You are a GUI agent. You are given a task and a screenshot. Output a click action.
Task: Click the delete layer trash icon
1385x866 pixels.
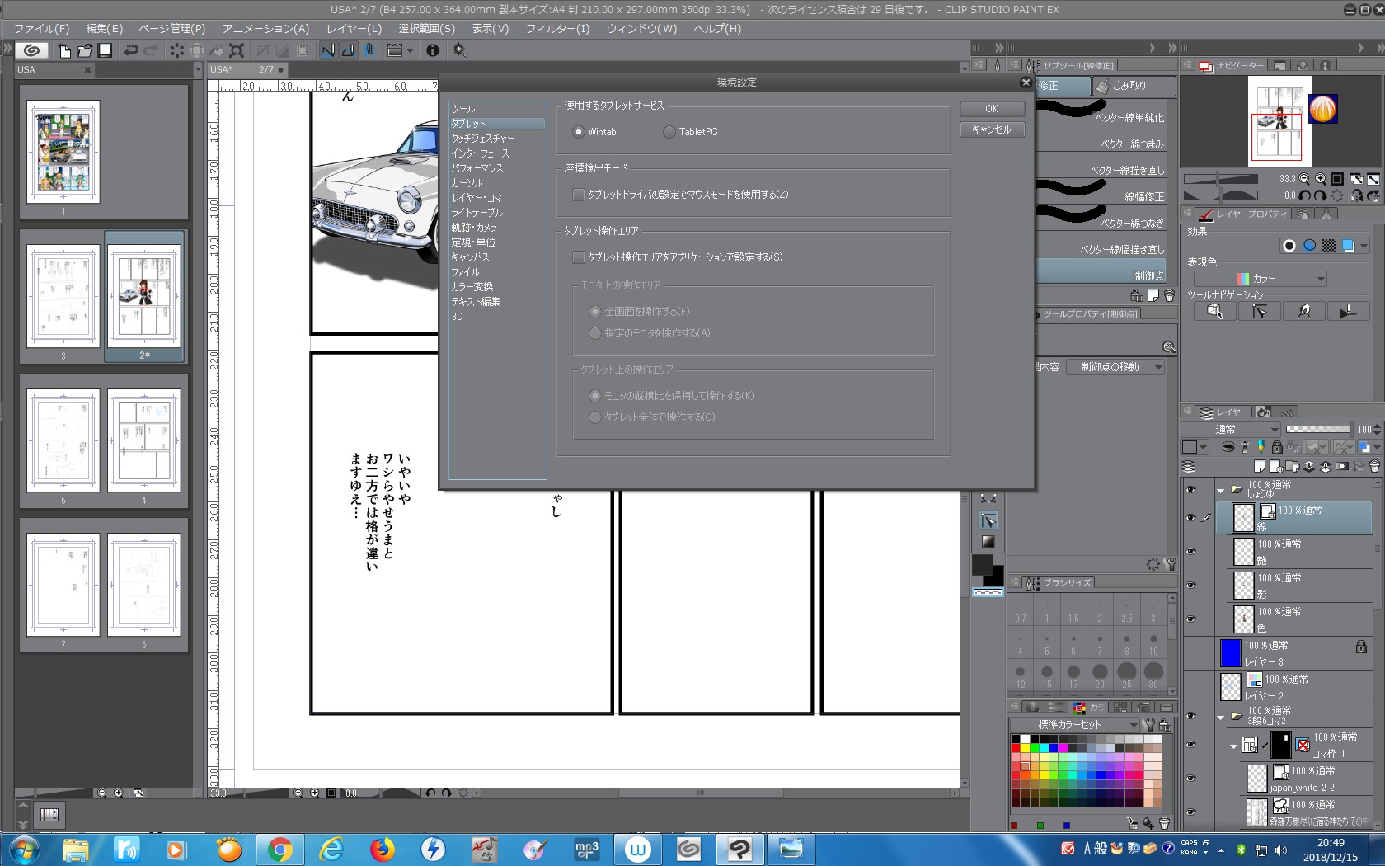point(1374,467)
